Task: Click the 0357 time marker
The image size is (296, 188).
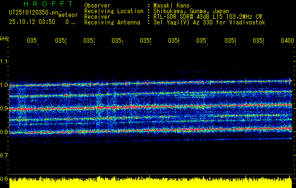Action: 202,40
